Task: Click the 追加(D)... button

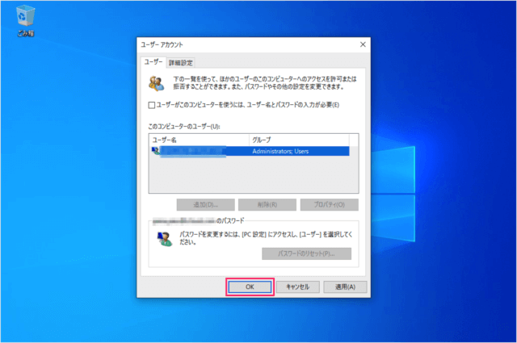Action: click(x=205, y=204)
